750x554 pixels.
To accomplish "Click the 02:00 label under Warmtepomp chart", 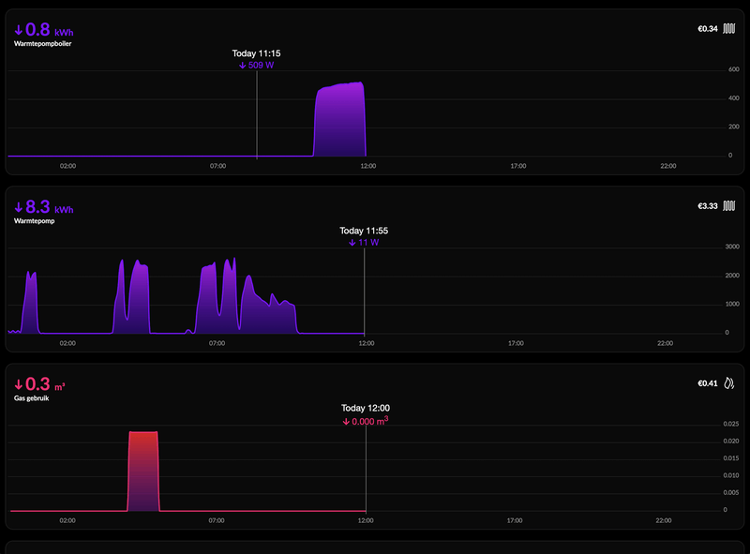I will 67,343.
